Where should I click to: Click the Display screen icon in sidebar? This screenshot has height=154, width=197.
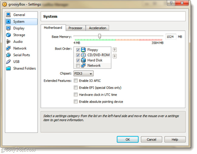tap(8, 28)
